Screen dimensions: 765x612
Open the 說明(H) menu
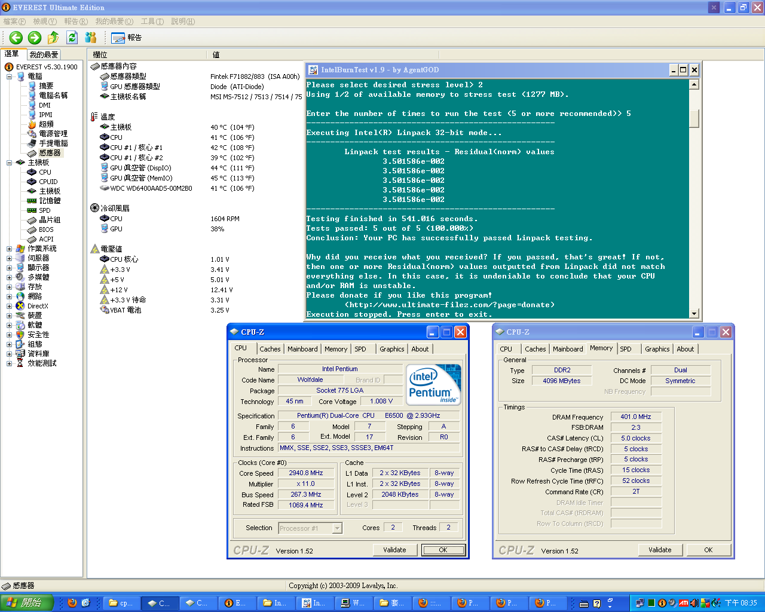(x=183, y=22)
